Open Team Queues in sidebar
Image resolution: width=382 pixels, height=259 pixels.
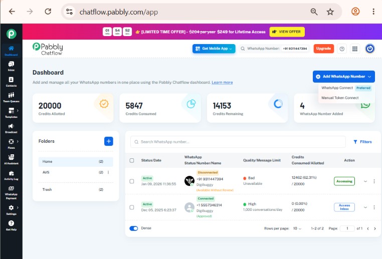[x=11, y=97]
